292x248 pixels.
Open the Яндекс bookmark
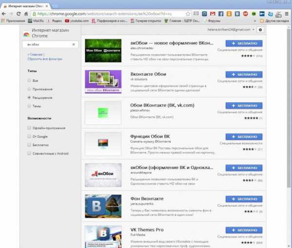[54, 21]
